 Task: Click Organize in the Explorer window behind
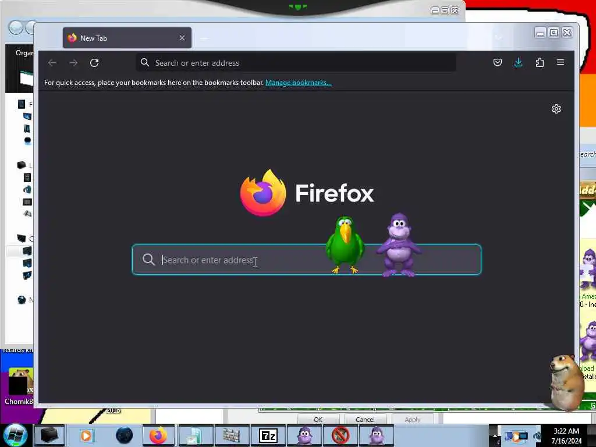[24, 53]
